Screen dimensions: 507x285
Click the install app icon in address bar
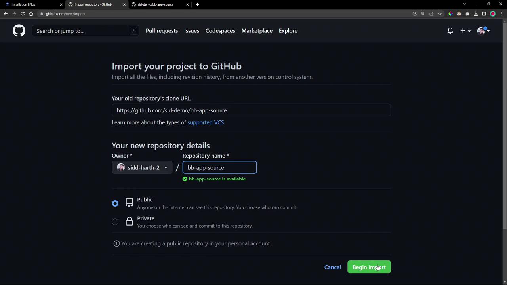(414, 14)
